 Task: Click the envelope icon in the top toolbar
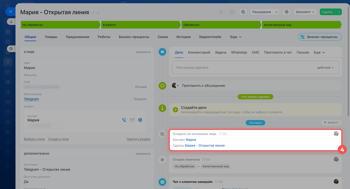point(232,12)
